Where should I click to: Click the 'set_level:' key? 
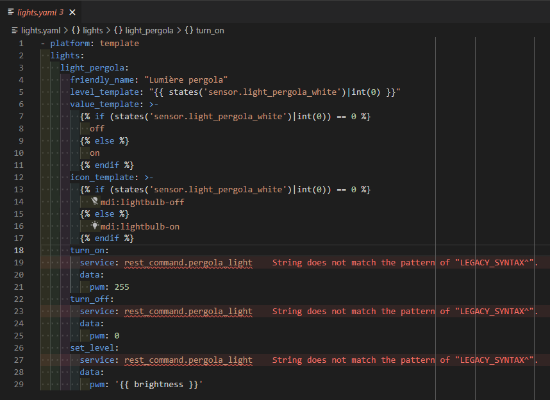(x=94, y=348)
